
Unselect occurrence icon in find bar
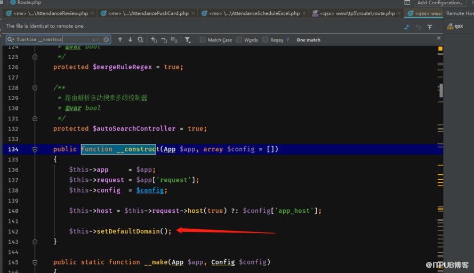click(164, 39)
